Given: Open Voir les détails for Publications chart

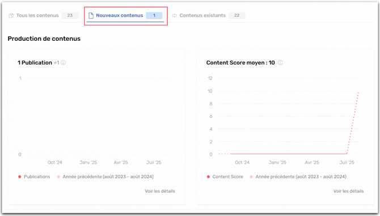Looking at the screenshot, I should tap(160, 191).
